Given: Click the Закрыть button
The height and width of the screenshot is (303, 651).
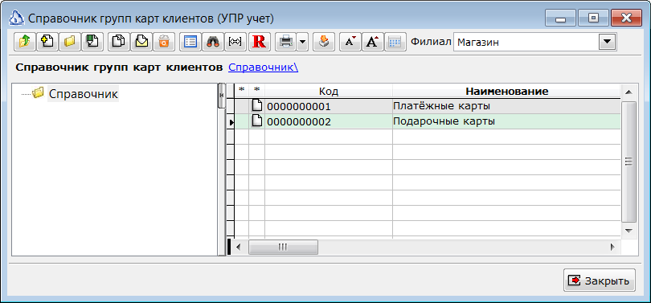Looking at the screenshot, I should pos(600,280).
